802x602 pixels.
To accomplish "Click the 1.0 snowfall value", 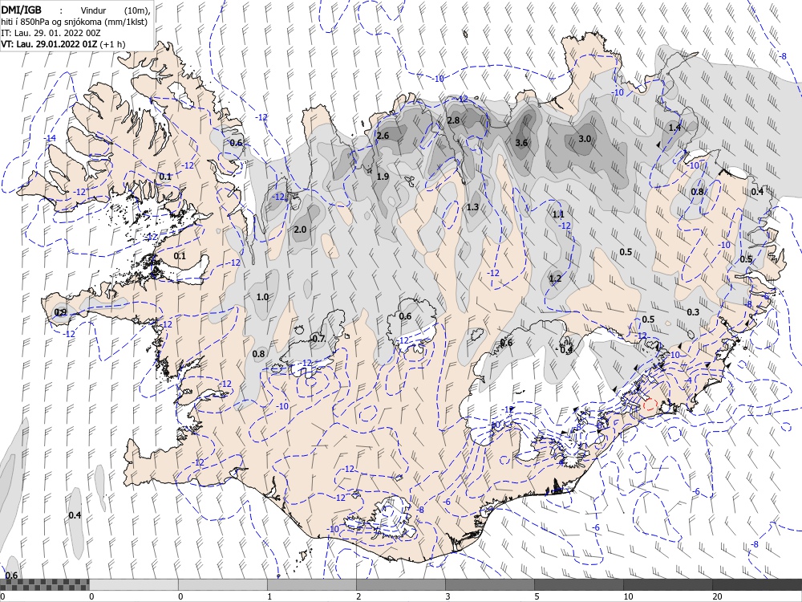I will click(x=262, y=297).
